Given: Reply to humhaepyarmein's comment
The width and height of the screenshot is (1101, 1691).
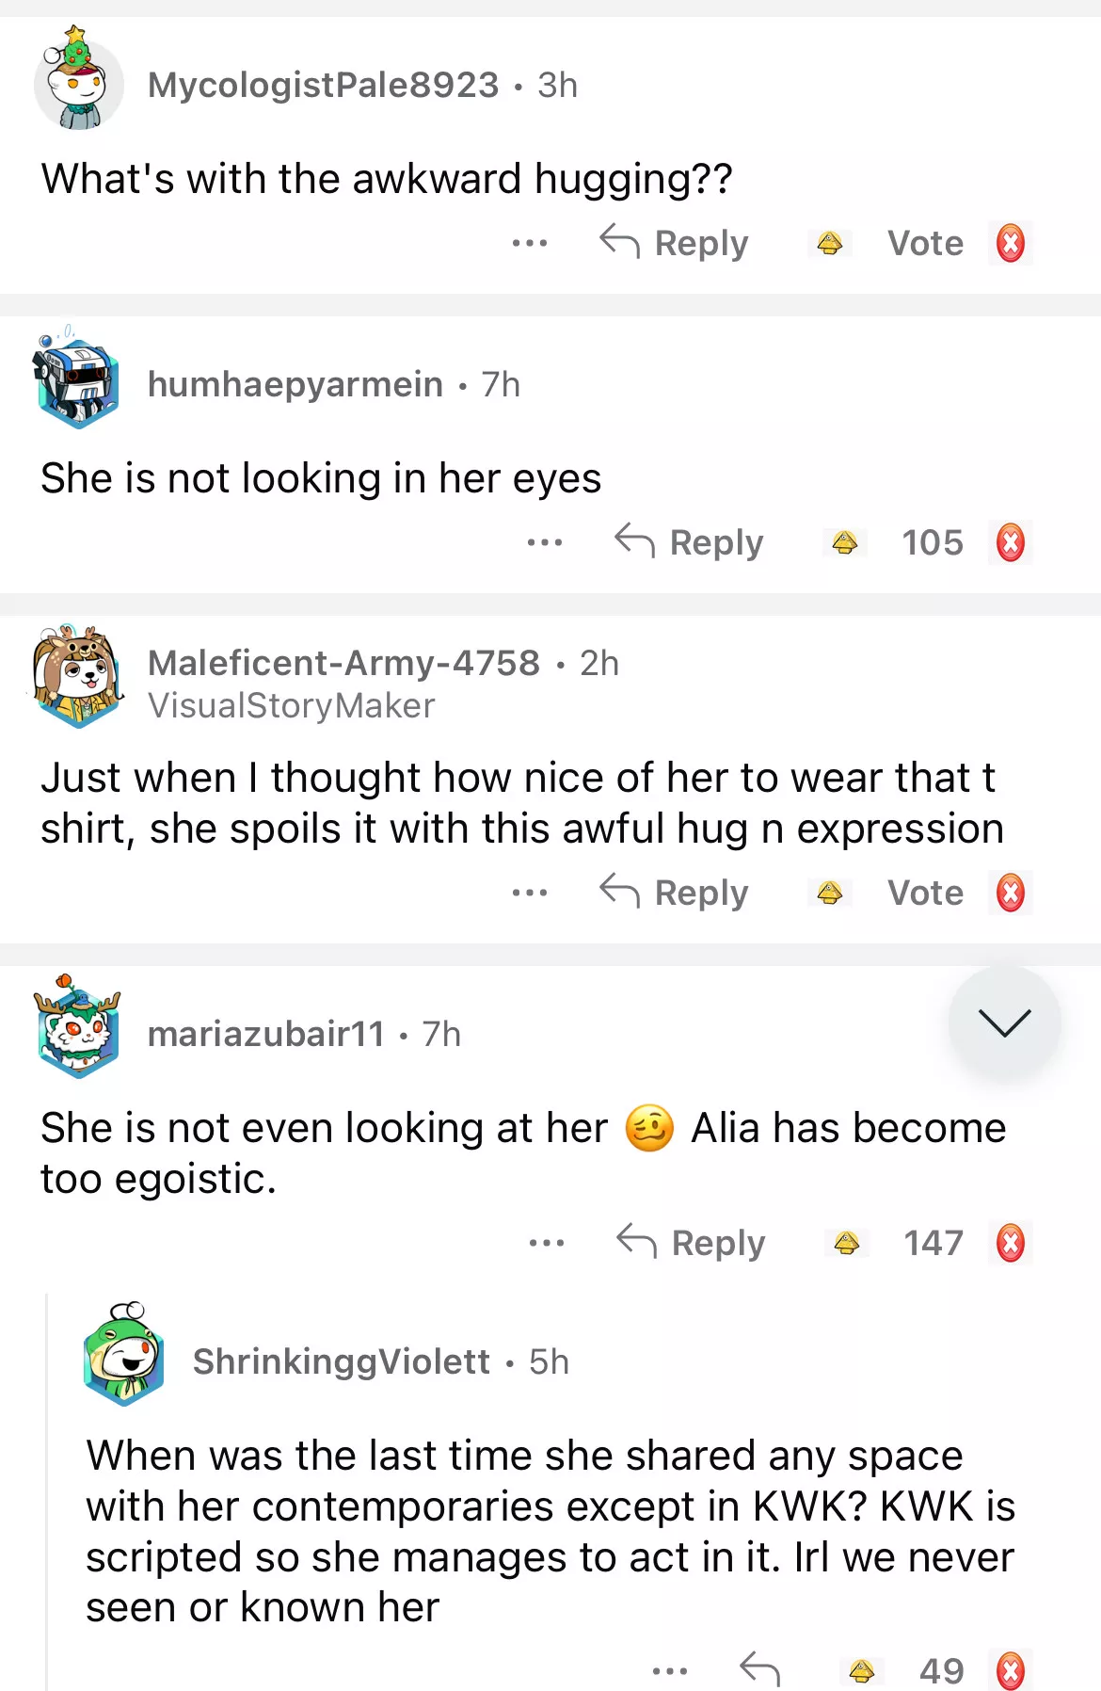Looking at the screenshot, I should pos(690,543).
